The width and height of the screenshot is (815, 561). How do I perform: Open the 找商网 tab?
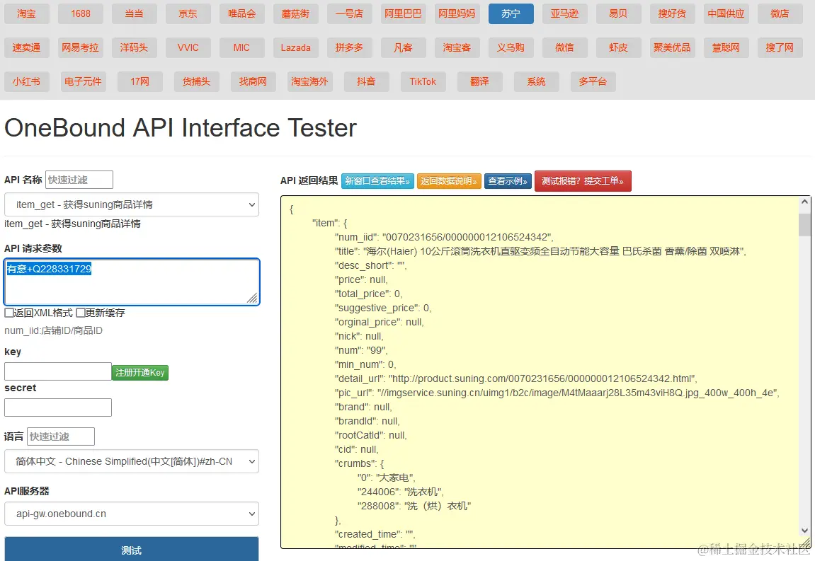click(253, 81)
